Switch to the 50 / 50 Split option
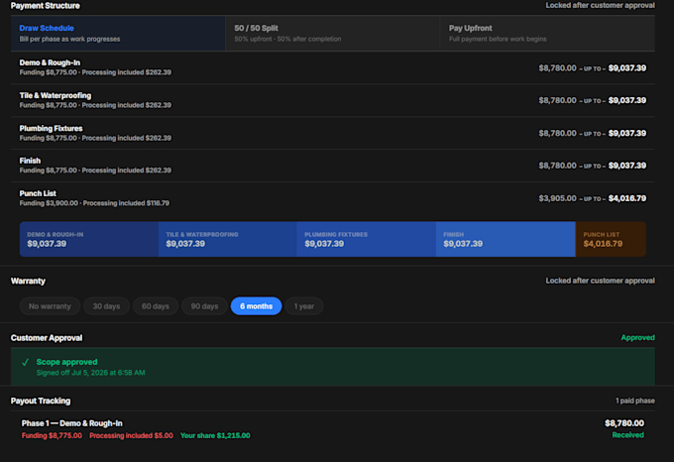674x462 pixels. 332,33
